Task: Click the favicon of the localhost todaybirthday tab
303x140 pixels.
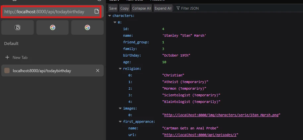Action: [7, 71]
